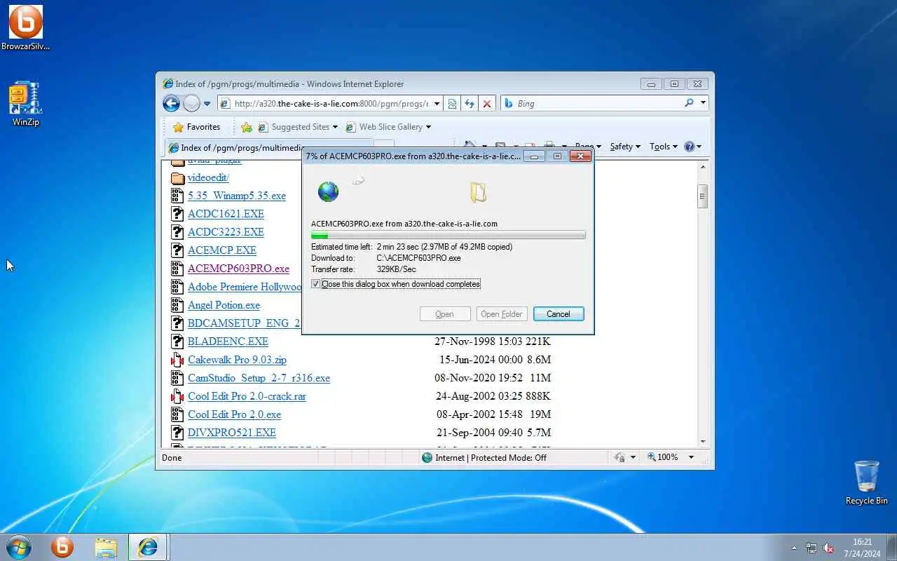This screenshot has height=561, width=897.
Task: Click the ACEMCP.EXE file link
Action: pos(222,250)
